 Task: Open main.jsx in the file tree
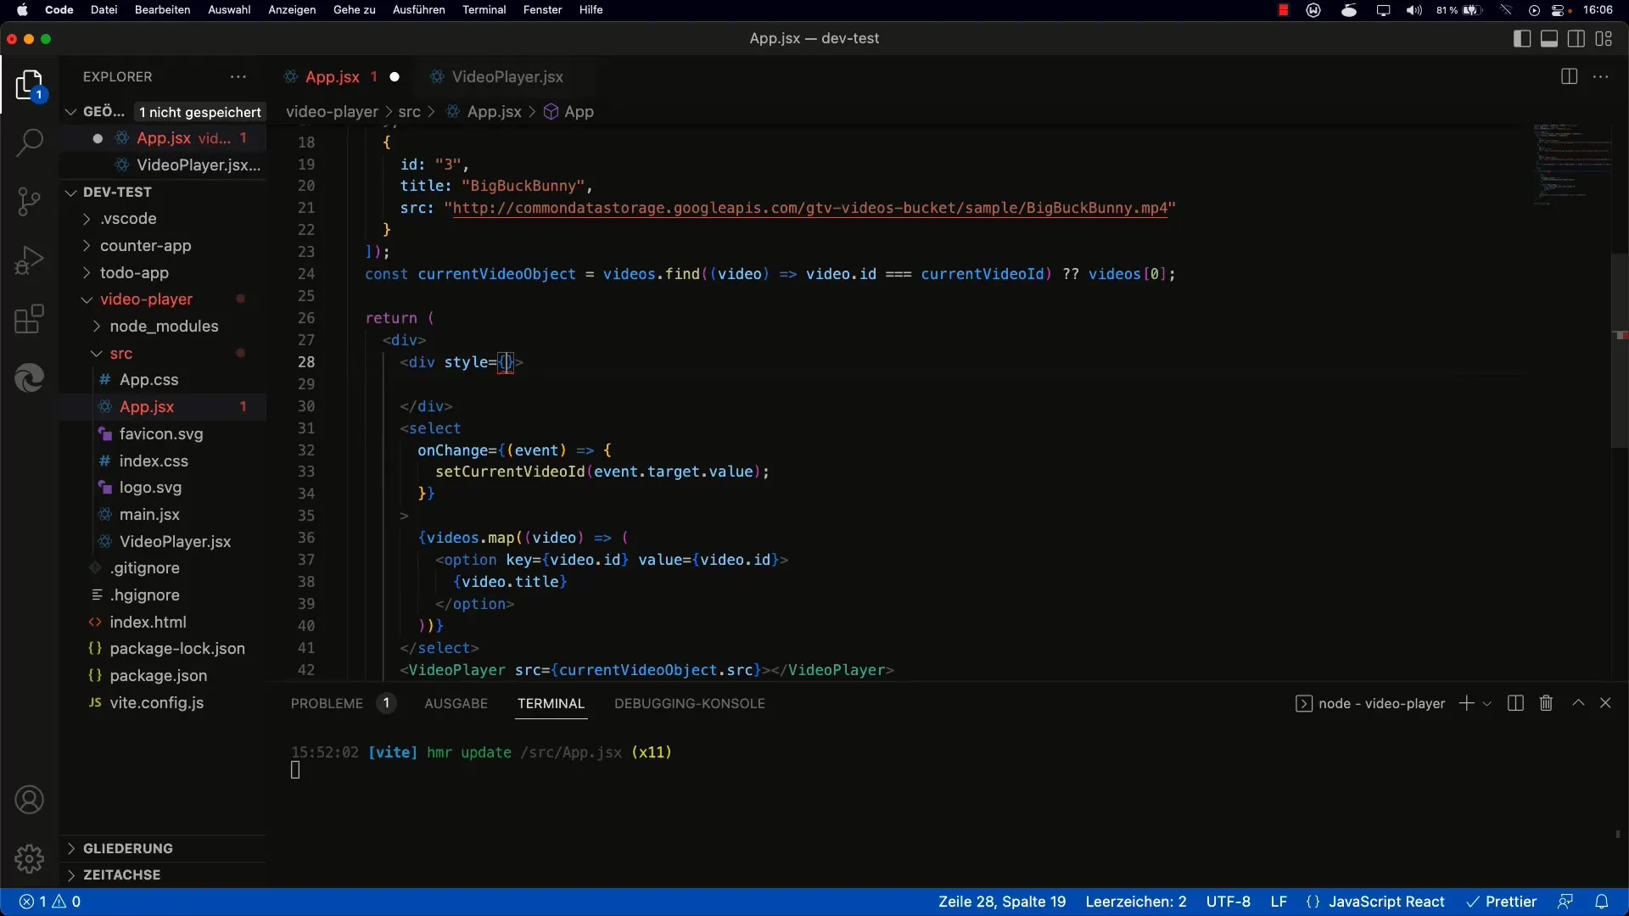pyautogui.click(x=149, y=515)
